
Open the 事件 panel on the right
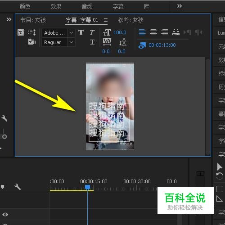[221, 114]
